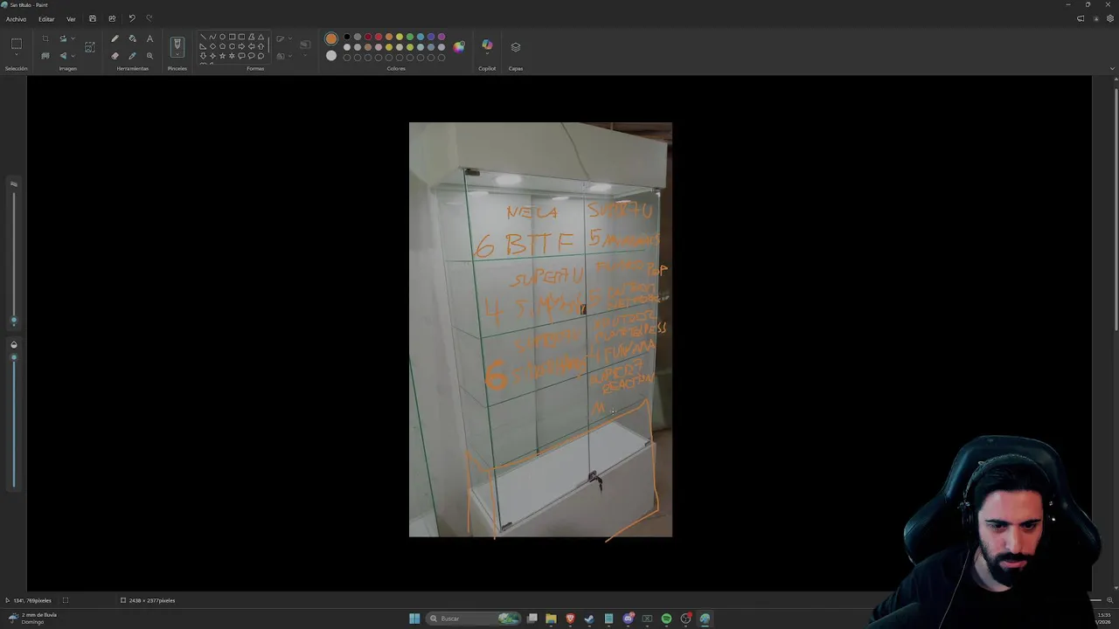Viewport: 1119px width, 629px height.
Task: Open the Ver menu
Action: (x=71, y=18)
